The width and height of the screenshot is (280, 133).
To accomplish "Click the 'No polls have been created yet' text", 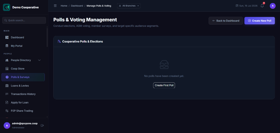I will tap(164, 76).
